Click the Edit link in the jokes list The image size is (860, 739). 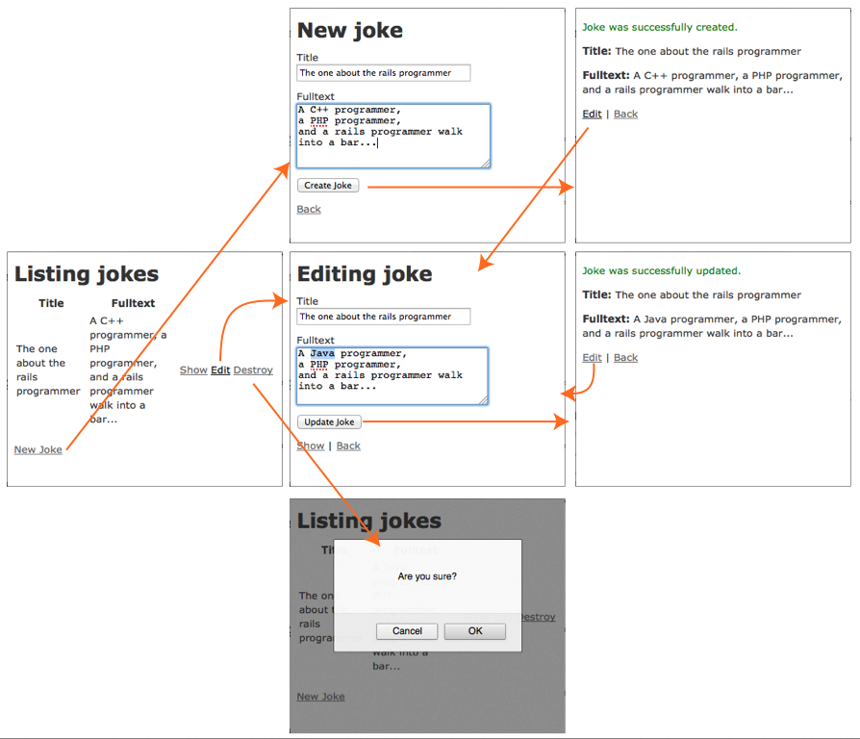[x=220, y=369]
